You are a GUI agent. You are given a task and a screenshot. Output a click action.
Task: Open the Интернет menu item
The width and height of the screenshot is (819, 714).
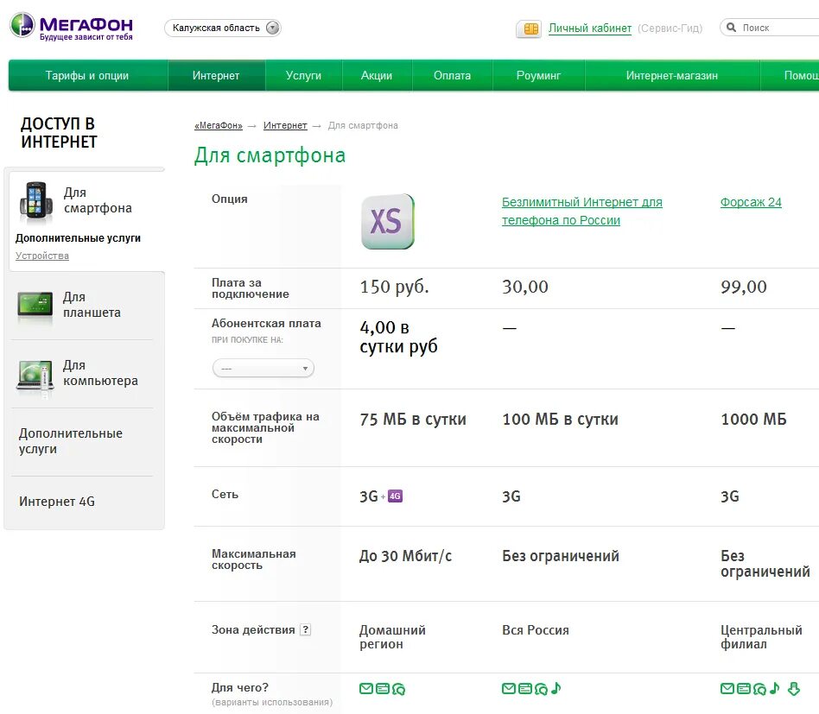point(216,76)
